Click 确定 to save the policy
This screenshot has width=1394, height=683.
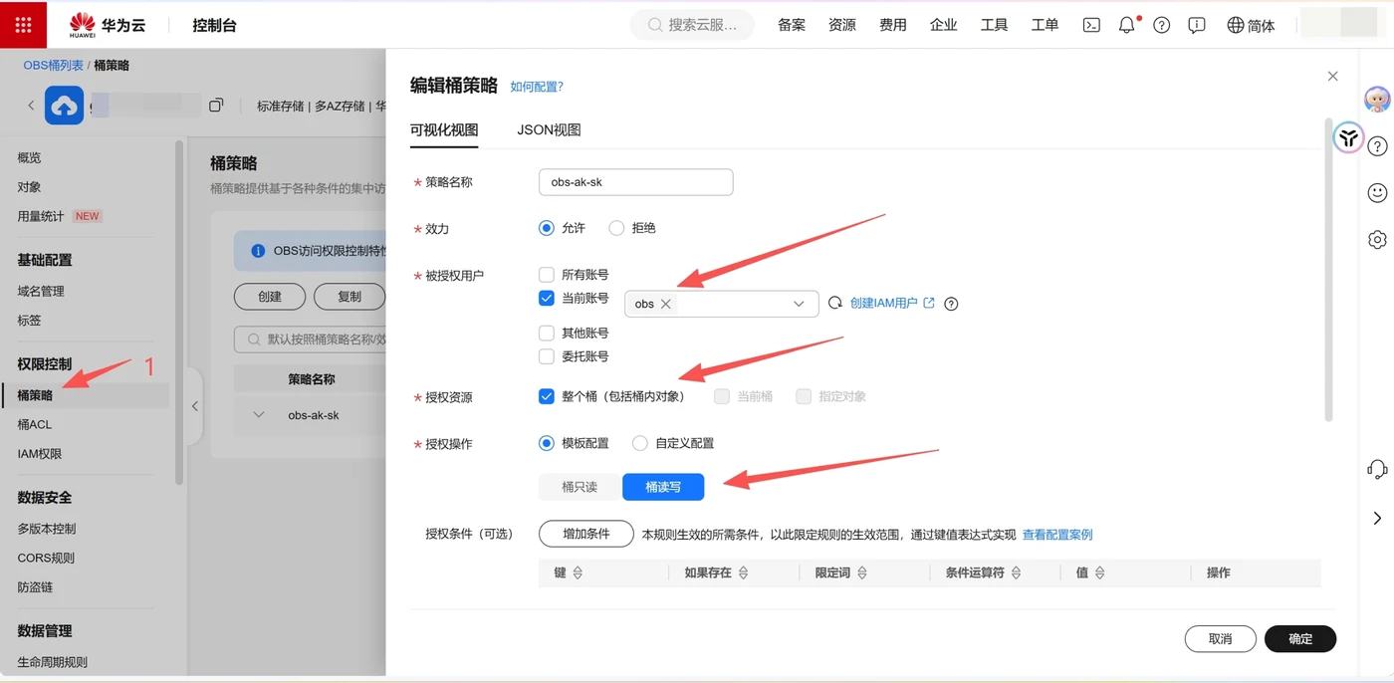coord(1300,639)
